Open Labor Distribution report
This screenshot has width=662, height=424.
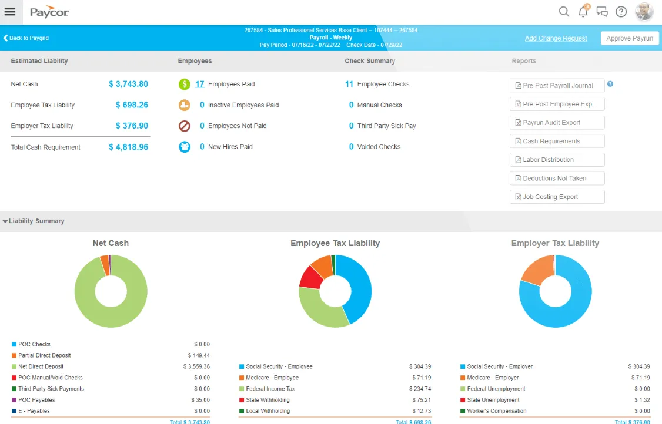[x=557, y=160]
